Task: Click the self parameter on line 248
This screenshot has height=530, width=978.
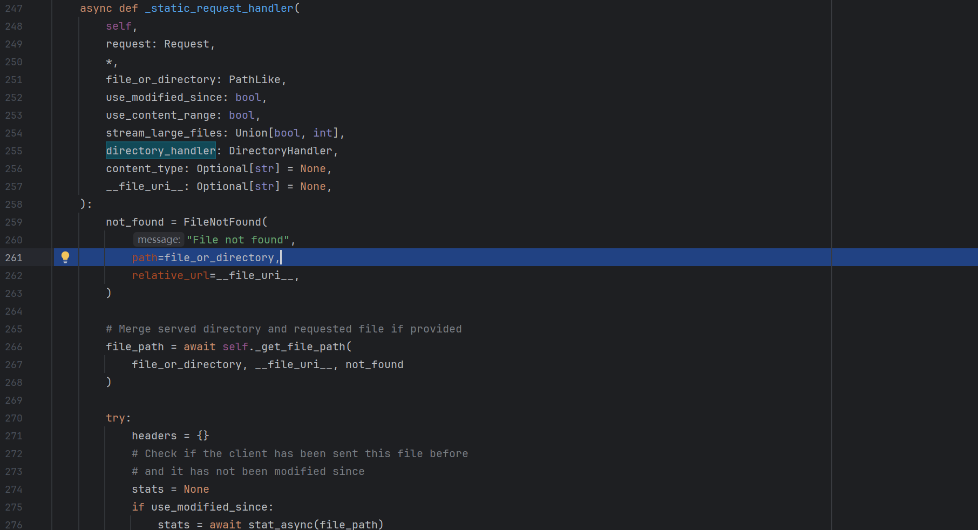Action: pos(119,26)
